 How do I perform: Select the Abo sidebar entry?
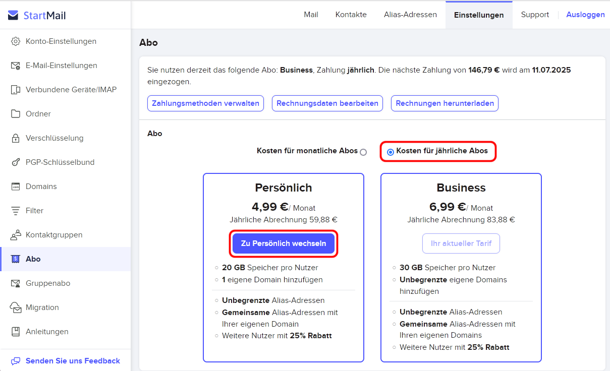[66, 259]
